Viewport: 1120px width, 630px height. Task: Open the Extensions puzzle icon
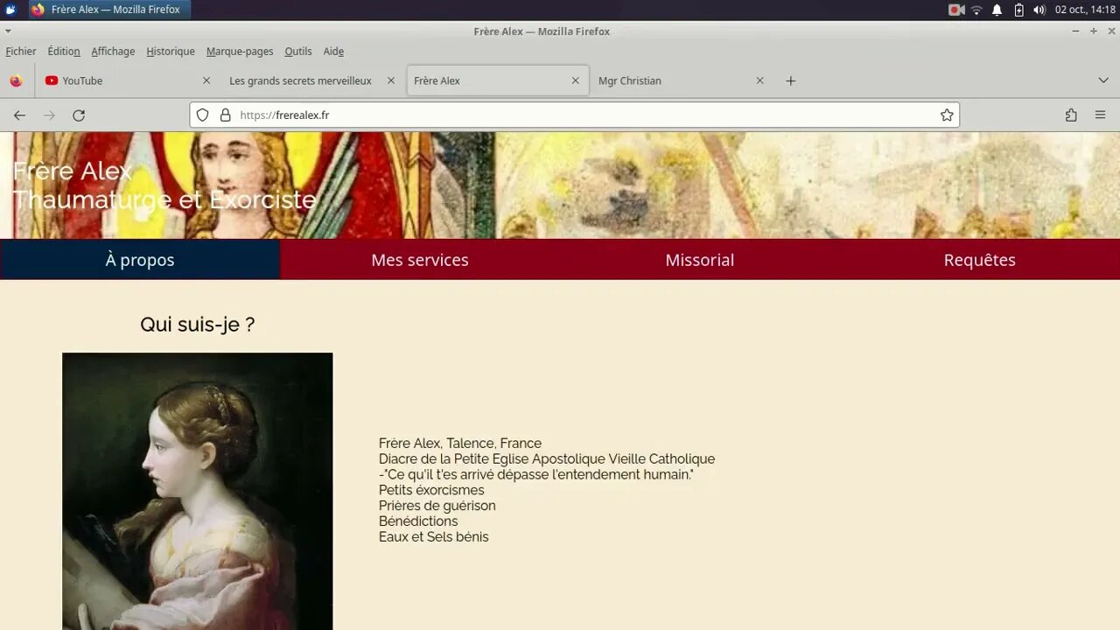[1071, 115]
